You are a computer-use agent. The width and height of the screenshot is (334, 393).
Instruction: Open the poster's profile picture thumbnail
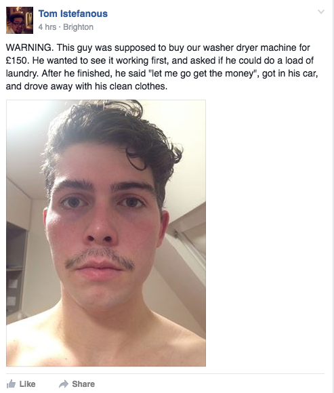tap(20, 20)
